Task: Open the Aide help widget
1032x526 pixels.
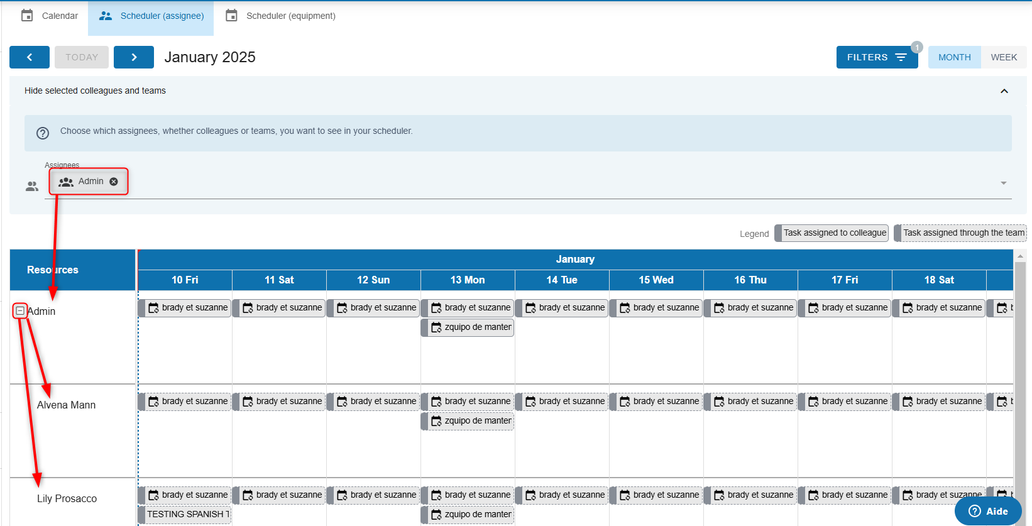Action: [x=987, y=511]
